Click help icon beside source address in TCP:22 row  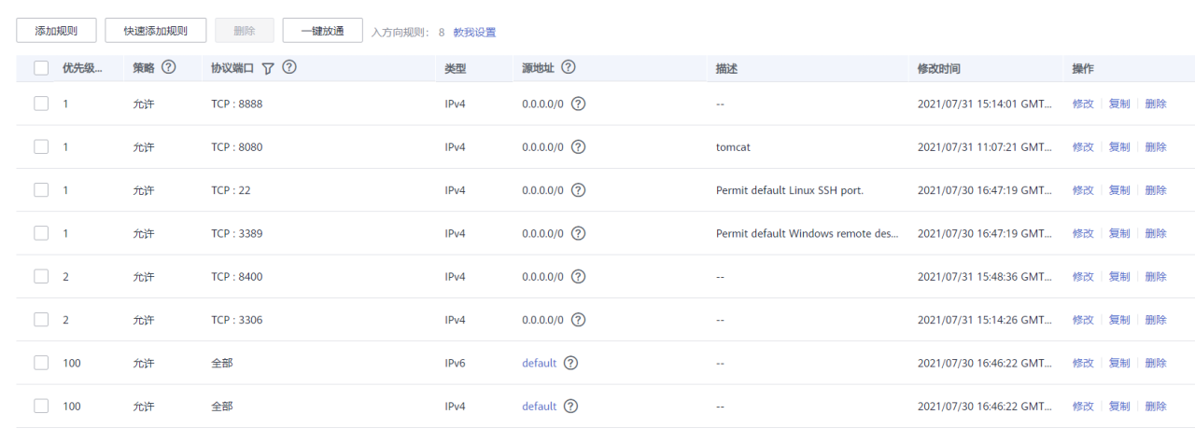578,190
